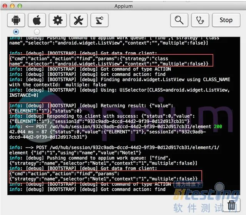Click the 'Returning result: {"value":' log line
The height and width of the screenshot is (215, 246).
coord(91,106)
